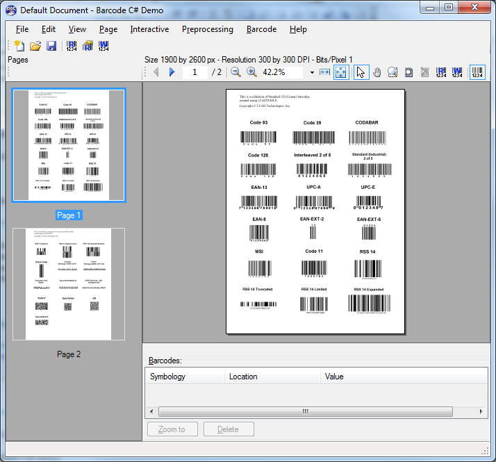Image resolution: width=496 pixels, height=462 pixels.
Task: Click the 'Pages' panel label
Action: [18, 60]
